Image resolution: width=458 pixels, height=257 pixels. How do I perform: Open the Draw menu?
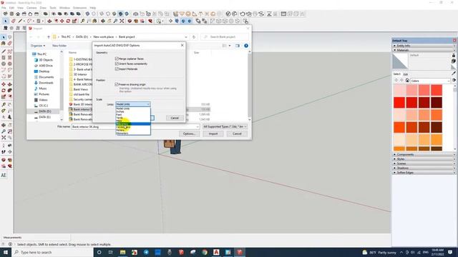coord(43,8)
